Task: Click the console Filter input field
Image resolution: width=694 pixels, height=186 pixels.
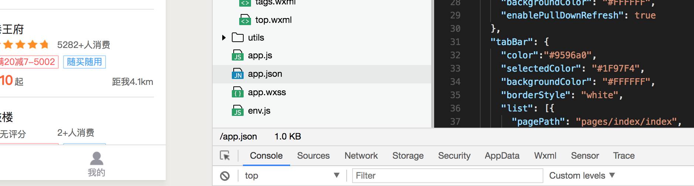Action: [x=447, y=176]
